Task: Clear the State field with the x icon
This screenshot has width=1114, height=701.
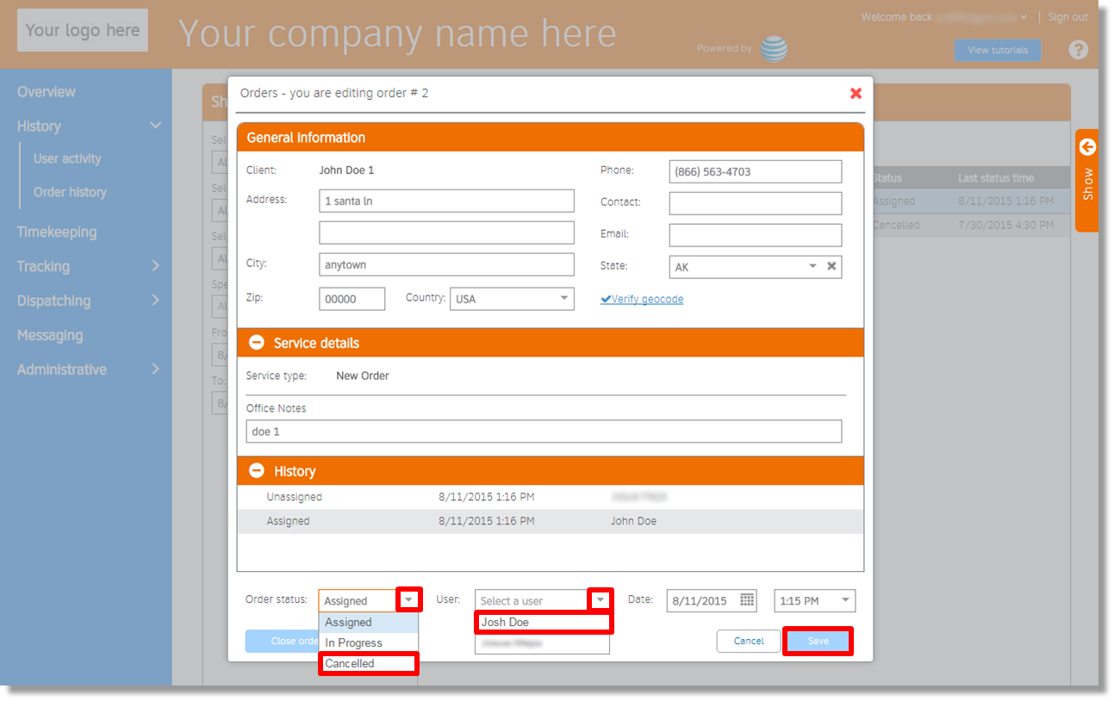Action: (831, 267)
